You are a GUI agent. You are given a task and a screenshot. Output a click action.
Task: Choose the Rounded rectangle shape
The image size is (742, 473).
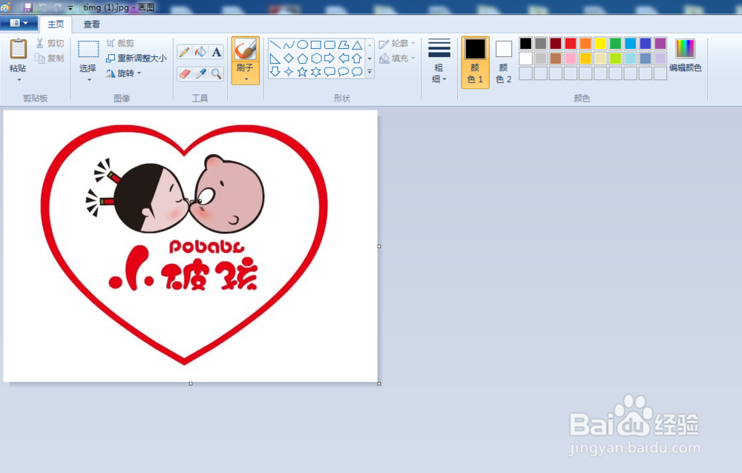click(x=330, y=45)
